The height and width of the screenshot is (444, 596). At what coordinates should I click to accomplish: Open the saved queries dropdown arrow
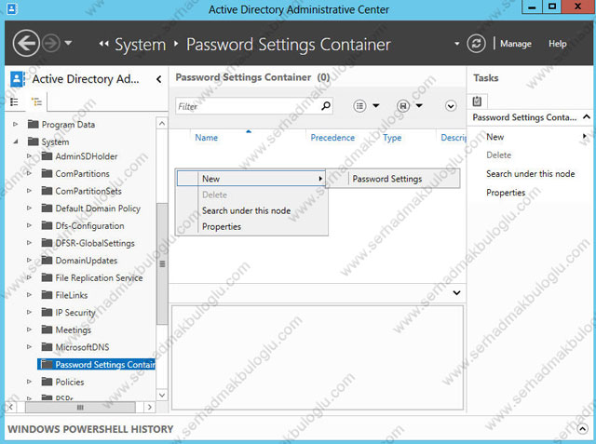tap(419, 105)
